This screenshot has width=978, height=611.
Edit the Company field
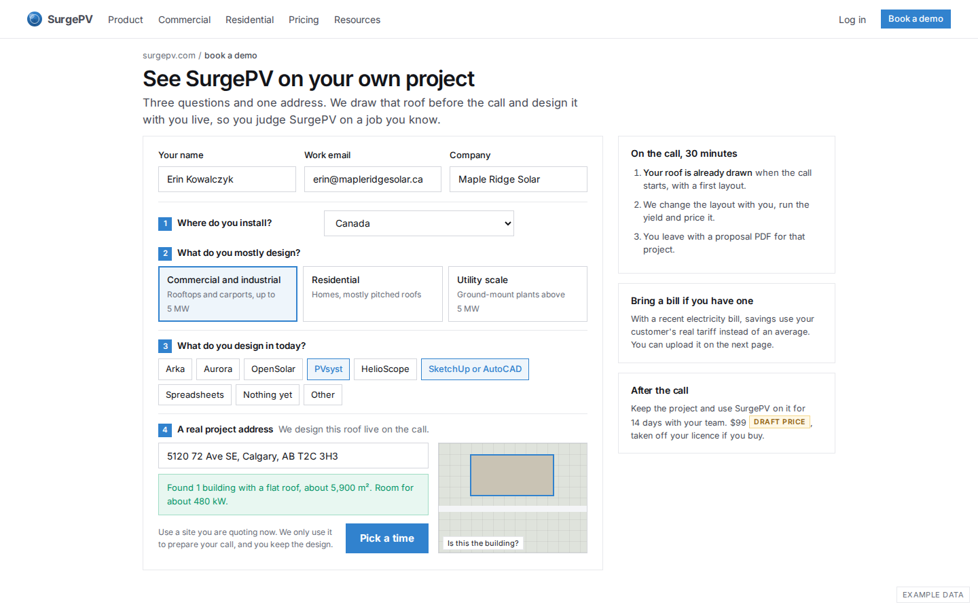point(518,179)
